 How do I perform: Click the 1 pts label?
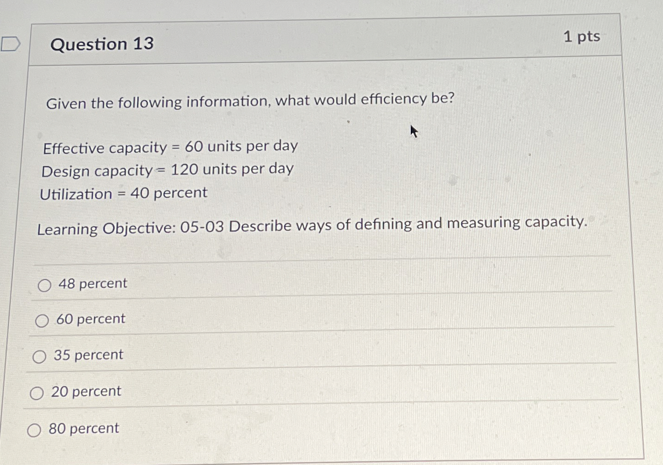coord(582,37)
